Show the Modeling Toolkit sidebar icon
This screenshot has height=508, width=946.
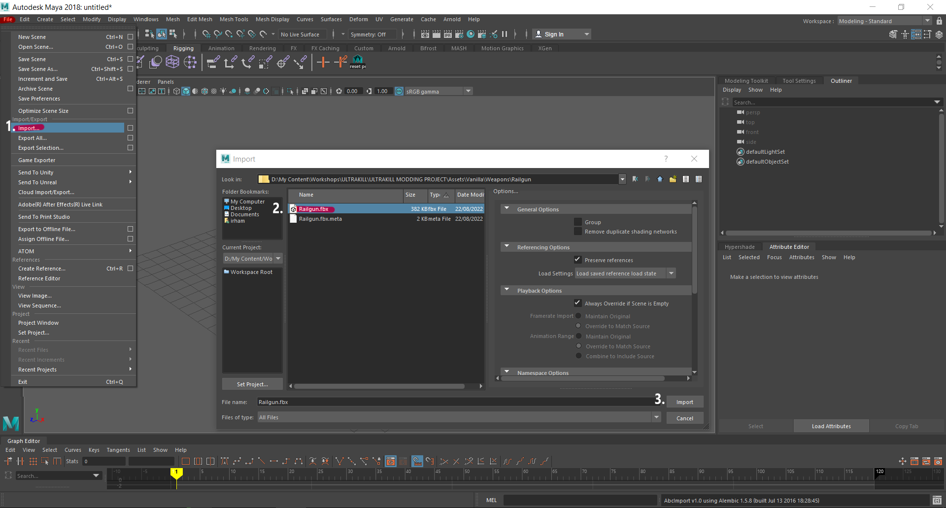click(893, 34)
